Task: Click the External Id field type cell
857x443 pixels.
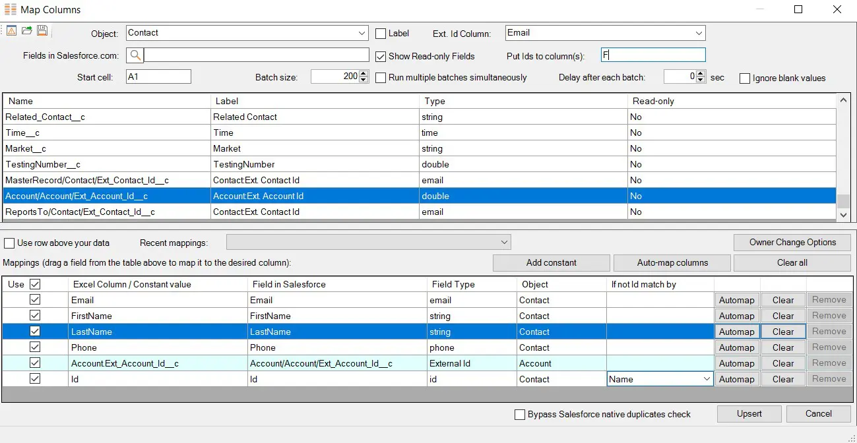Action: coord(472,363)
